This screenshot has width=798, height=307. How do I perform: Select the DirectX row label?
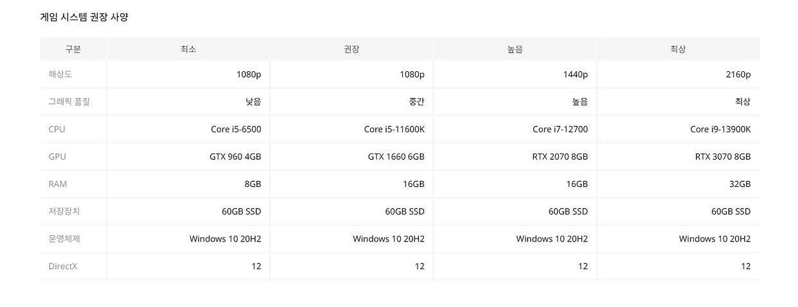pos(63,267)
